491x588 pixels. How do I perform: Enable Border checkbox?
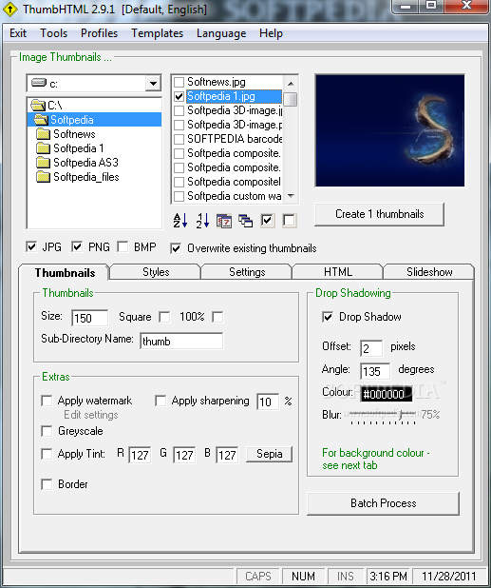click(47, 484)
